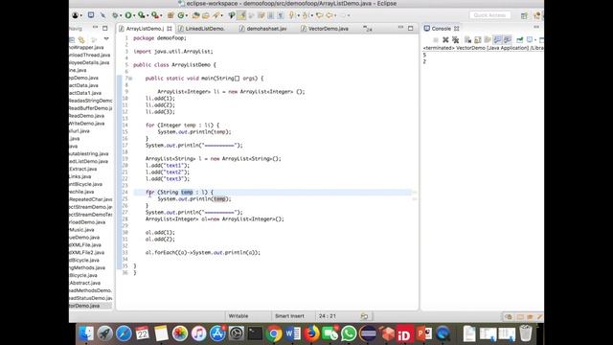Click Remove All Terminated Launches double-X icon
Viewport: 613px width, 345px height.
456,40
